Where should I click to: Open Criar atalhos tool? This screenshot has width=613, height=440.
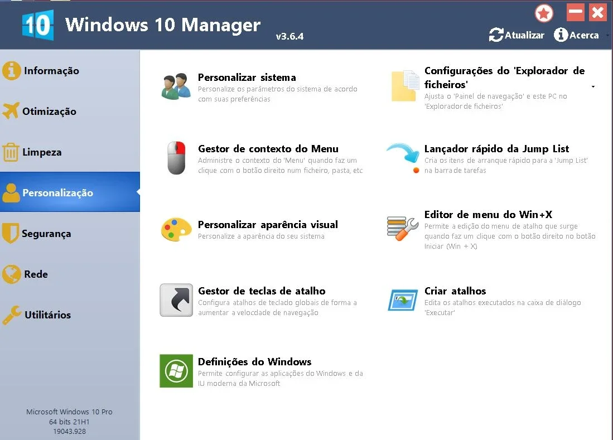[455, 291]
